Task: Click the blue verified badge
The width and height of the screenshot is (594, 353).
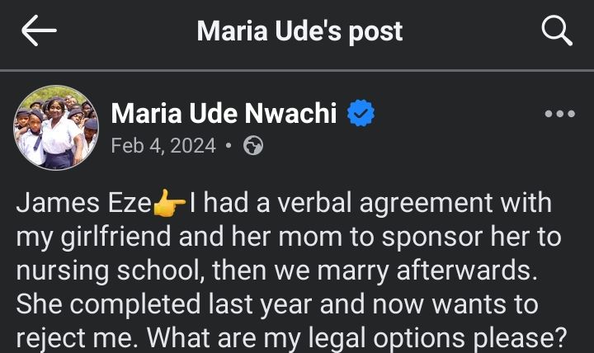Action: [361, 113]
